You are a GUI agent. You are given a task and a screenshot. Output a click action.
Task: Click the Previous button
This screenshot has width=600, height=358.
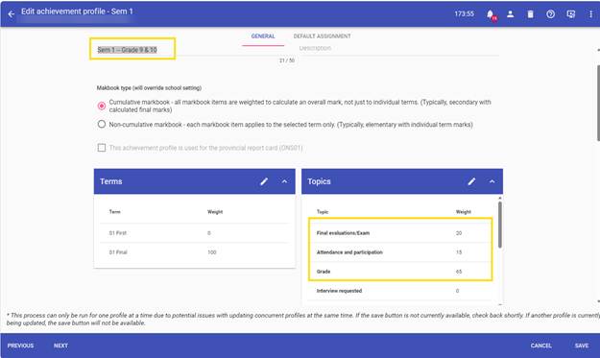click(21, 346)
